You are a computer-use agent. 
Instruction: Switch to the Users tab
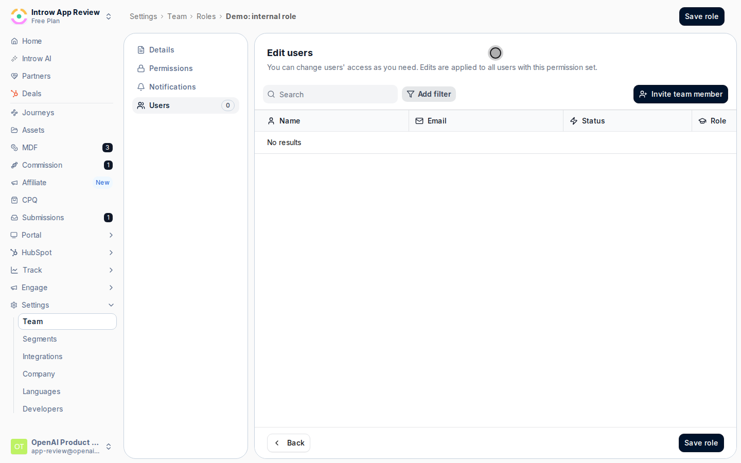(186, 105)
